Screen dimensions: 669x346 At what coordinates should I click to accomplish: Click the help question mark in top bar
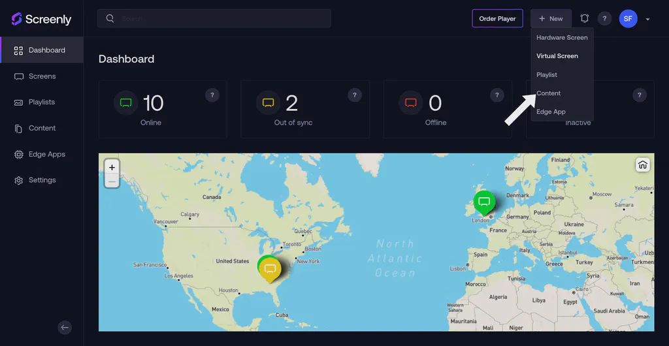click(605, 18)
